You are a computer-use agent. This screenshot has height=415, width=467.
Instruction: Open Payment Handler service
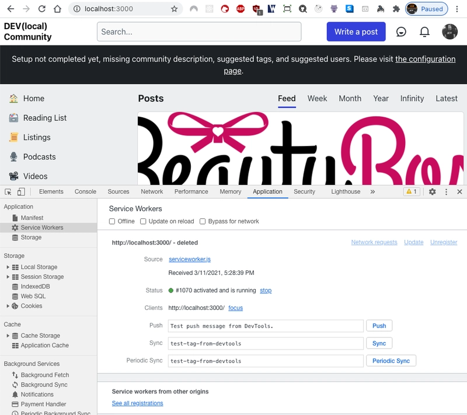point(43,404)
